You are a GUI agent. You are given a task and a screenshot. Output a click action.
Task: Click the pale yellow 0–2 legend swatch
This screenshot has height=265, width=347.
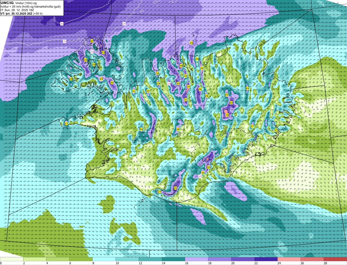[12, 259]
